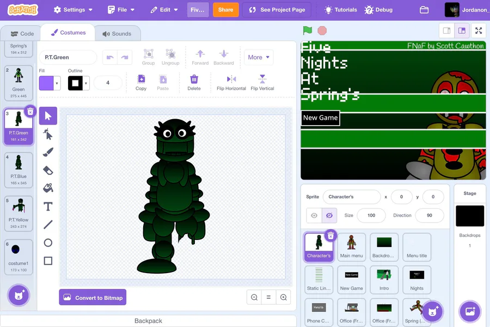Switch to large stage layout
This screenshot has height=327, width=490.
(462, 30)
